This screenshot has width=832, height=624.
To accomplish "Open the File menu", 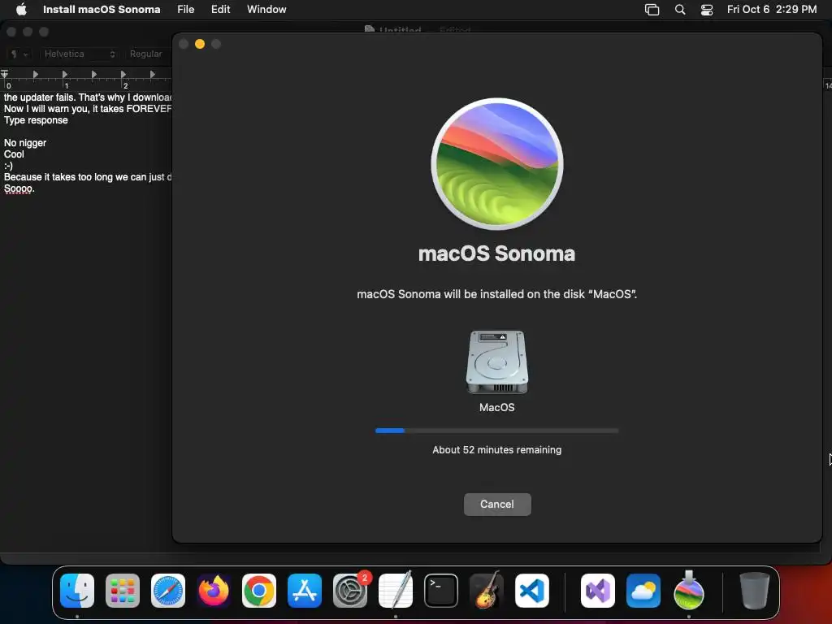I will 186,9.
